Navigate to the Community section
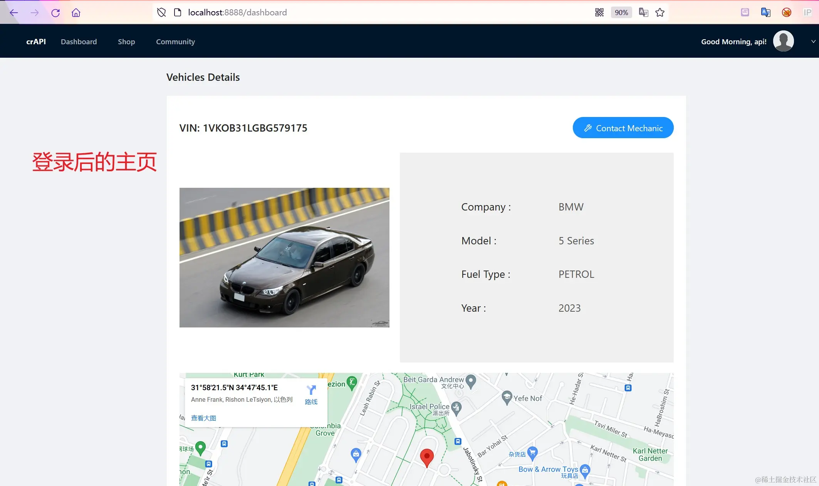819x486 pixels. click(x=175, y=42)
